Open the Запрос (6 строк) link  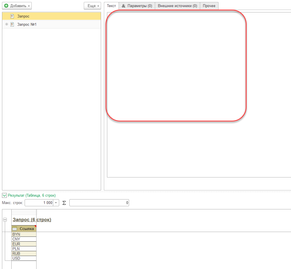(x=32, y=220)
